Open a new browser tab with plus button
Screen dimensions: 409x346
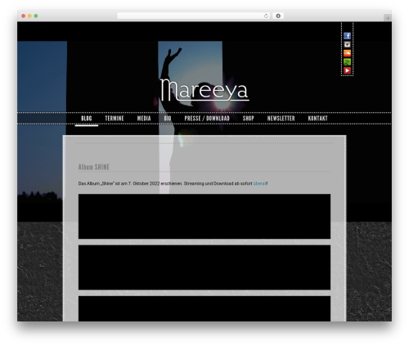click(388, 18)
